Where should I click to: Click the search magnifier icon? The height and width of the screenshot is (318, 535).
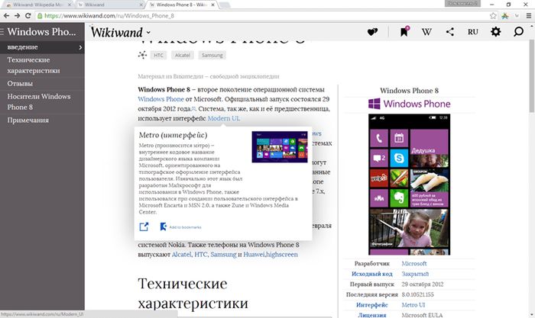point(519,32)
